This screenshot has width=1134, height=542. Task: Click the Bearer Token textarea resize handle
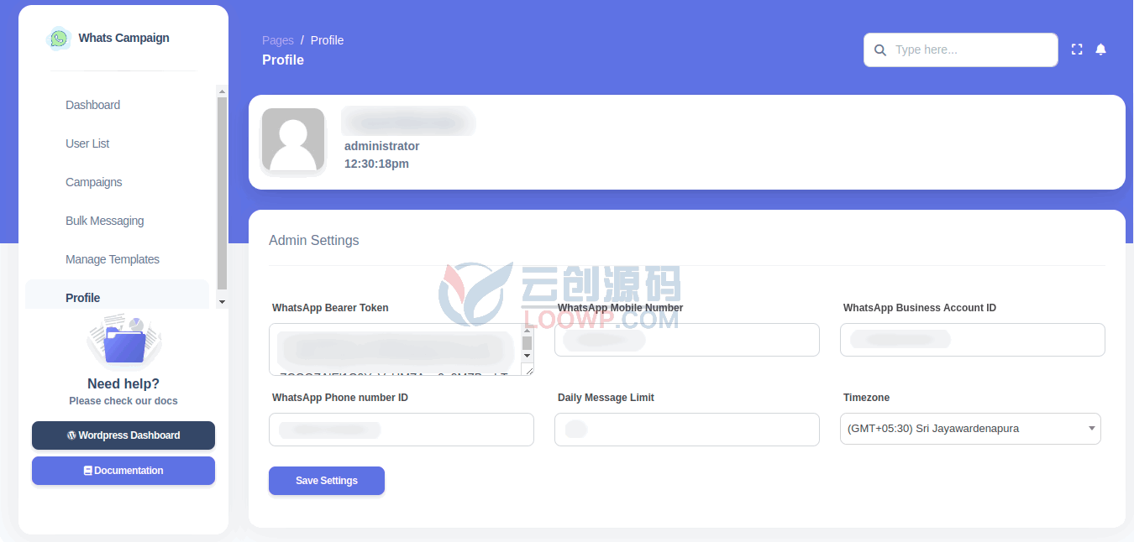point(528,370)
